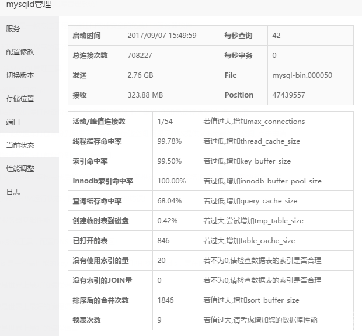Click the Position value 47439557
362x336 pixels.
click(288, 95)
